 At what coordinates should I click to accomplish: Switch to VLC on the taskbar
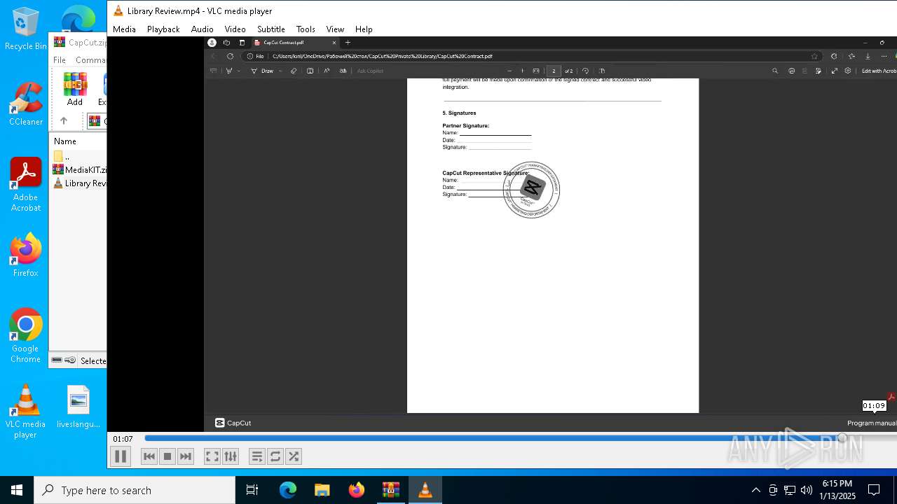tap(425, 490)
